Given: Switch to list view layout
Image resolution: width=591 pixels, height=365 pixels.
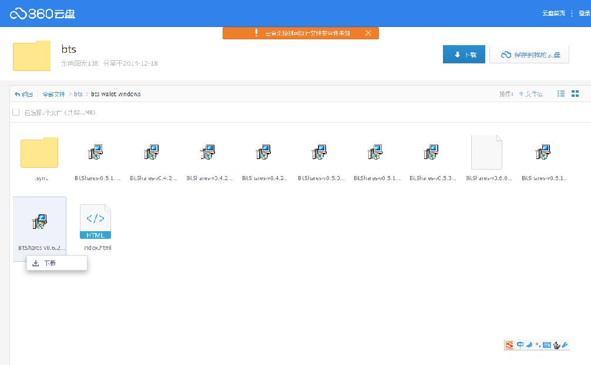Looking at the screenshot, I should (561, 94).
